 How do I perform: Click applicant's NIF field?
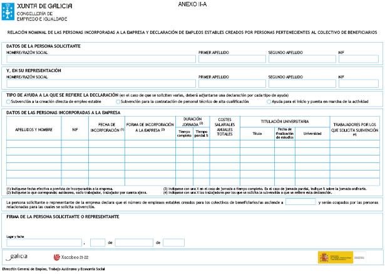tap(359, 59)
